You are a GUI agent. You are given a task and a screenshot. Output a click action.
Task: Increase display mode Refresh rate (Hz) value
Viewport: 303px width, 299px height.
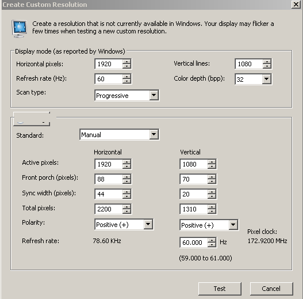pyautogui.click(x=126, y=76)
